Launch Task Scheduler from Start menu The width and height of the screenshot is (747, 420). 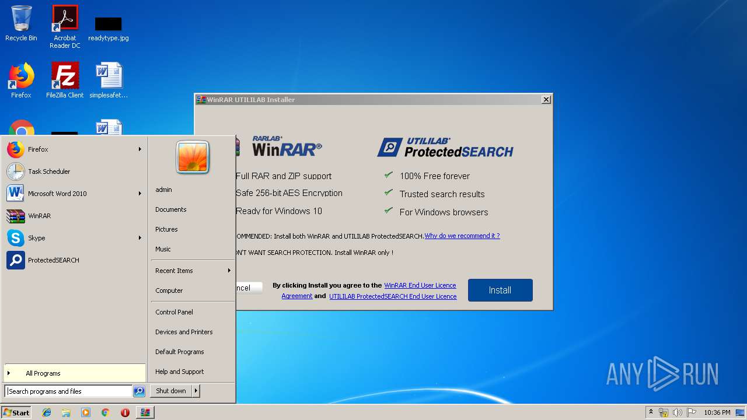pos(74,171)
